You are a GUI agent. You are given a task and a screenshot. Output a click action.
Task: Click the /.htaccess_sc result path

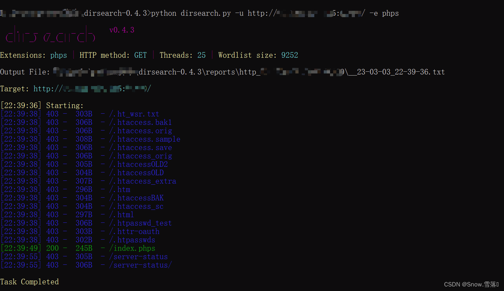click(x=136, y=206)
